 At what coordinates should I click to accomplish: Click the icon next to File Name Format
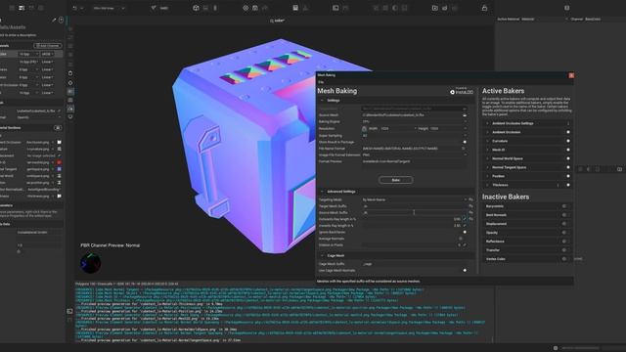click(464, 148)
